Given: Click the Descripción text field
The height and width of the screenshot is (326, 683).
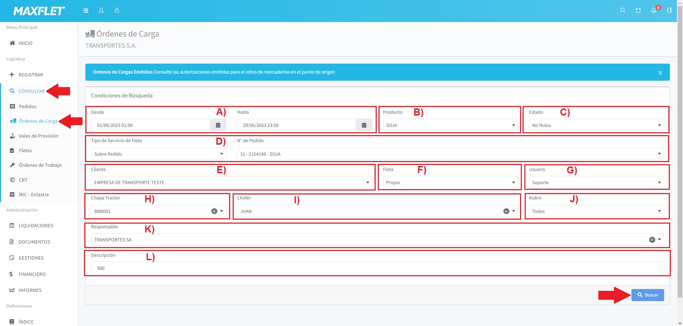Looking at the screenshot, I should point(377,268).
